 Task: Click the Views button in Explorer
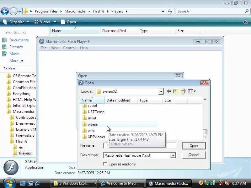pos(42,22)
